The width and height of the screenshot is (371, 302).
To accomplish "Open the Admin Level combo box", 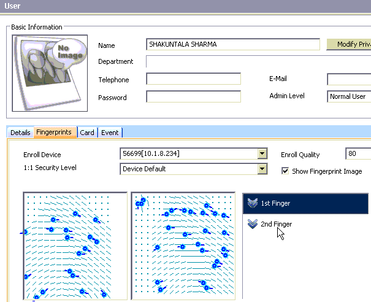I will click(x=349, y=96).
